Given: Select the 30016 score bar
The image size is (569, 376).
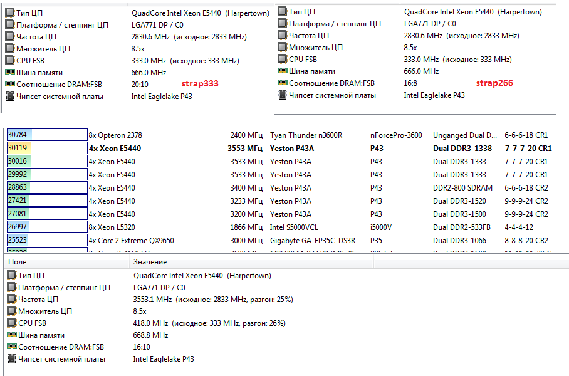Looking at the screenshot, I should pyautogui.click(x=47, y=161).
